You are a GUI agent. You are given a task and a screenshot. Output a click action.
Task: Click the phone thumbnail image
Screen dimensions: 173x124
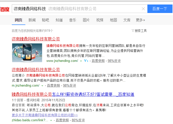(27, 53)
